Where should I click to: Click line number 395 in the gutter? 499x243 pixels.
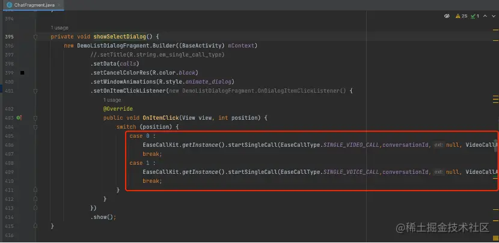coord(10,37)
